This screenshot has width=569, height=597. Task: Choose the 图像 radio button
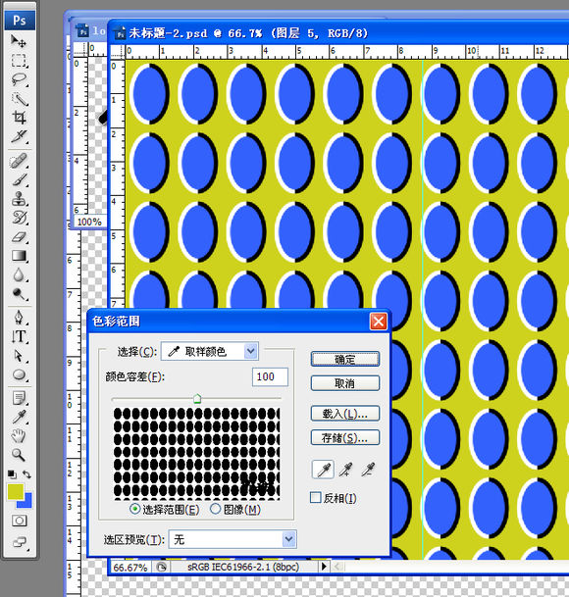[x=215, y=509]
